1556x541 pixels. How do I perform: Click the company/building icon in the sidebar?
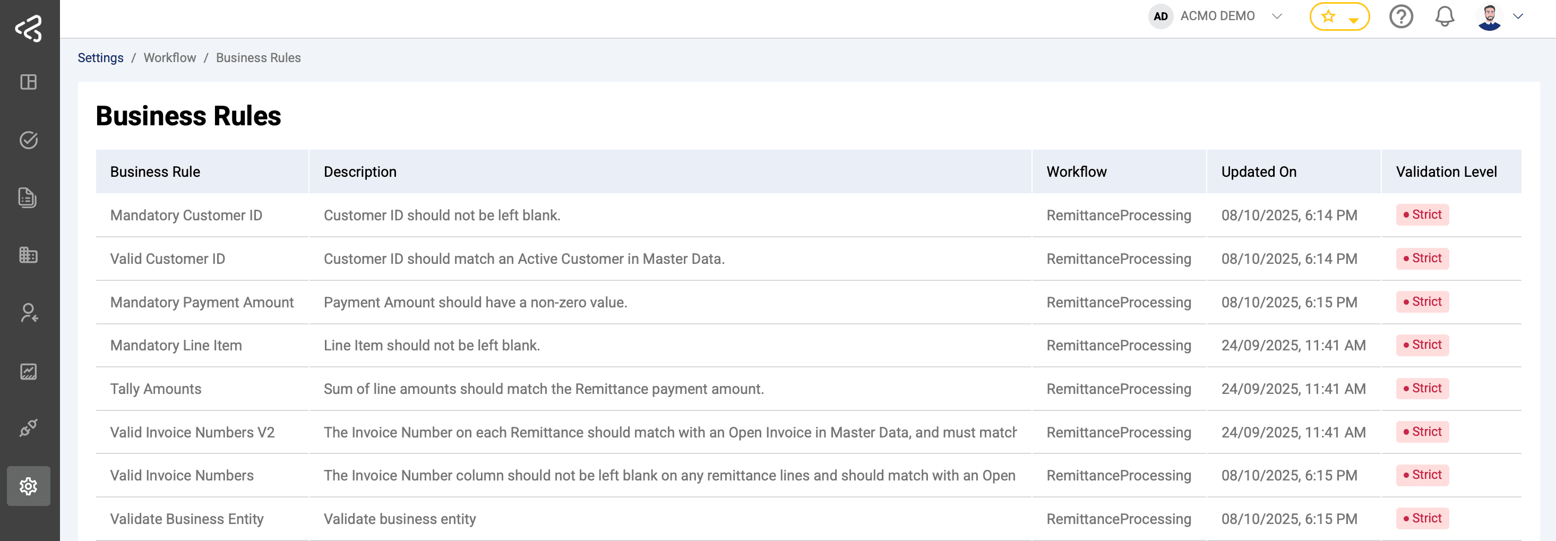click(28, 255)
